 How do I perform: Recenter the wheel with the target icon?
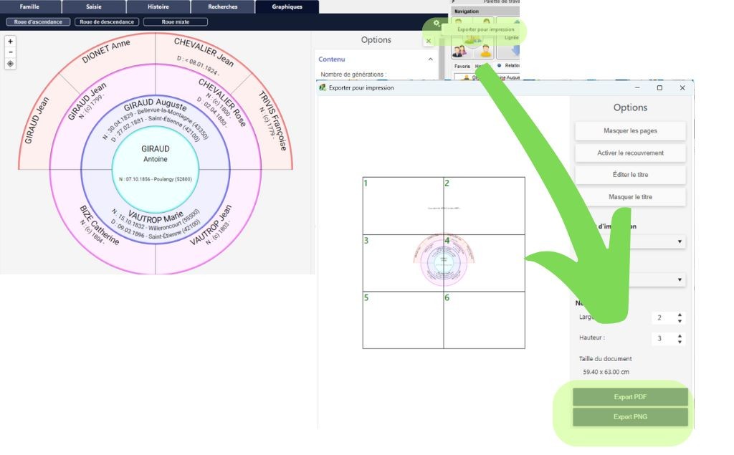pos(10,64)
